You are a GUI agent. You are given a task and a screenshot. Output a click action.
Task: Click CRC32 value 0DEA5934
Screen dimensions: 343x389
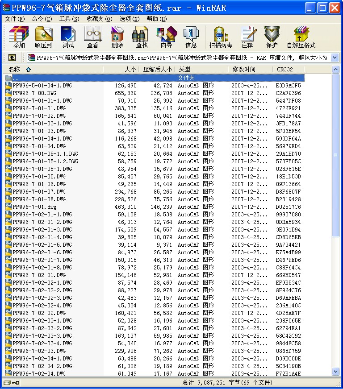tap(289, 222)
